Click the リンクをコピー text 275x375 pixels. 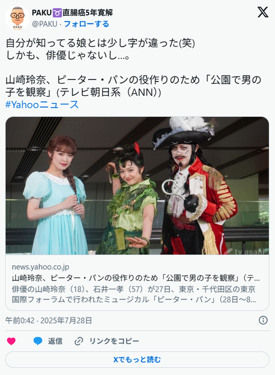pos(114,341)
